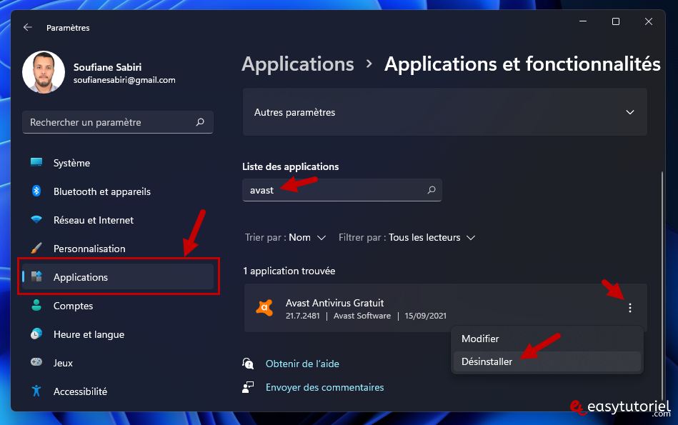Click the help headset icon
Screen dimensions: 678x425
pos(248,364)
